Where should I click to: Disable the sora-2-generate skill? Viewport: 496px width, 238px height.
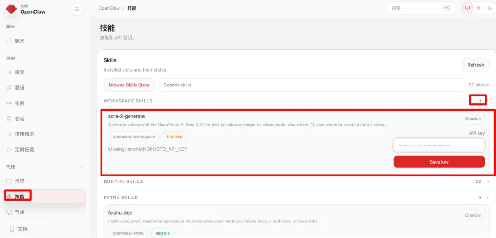coord(473,119)
